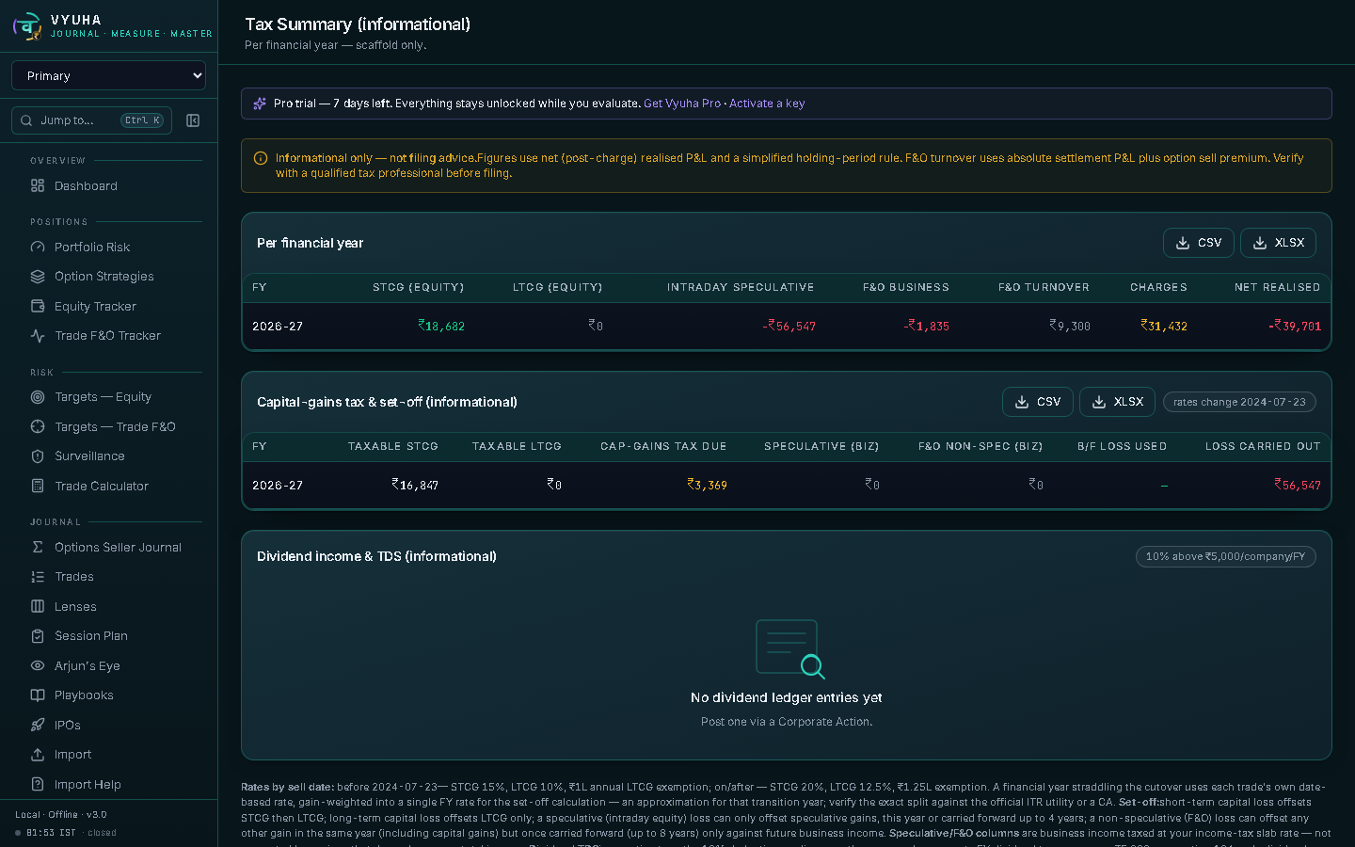Export Per financial year table as XLSX

point(1278,243)
